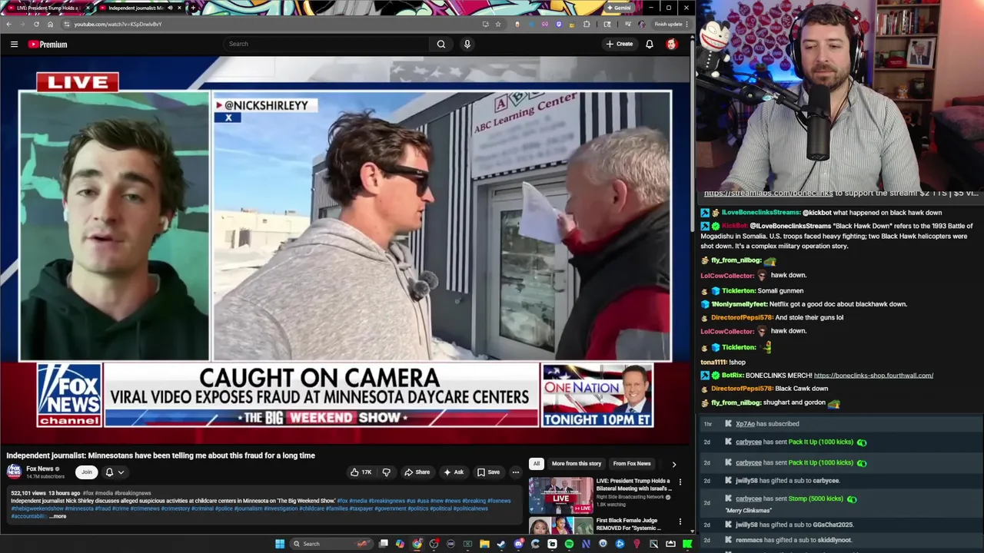Open the Fox News channel avatar
Image resolution: width=984 pixels, height=553 pixels.
(14, 472)
